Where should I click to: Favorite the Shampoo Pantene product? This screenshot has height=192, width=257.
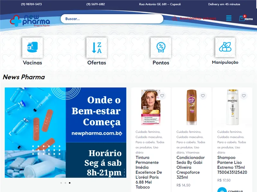tap(244, 95)
